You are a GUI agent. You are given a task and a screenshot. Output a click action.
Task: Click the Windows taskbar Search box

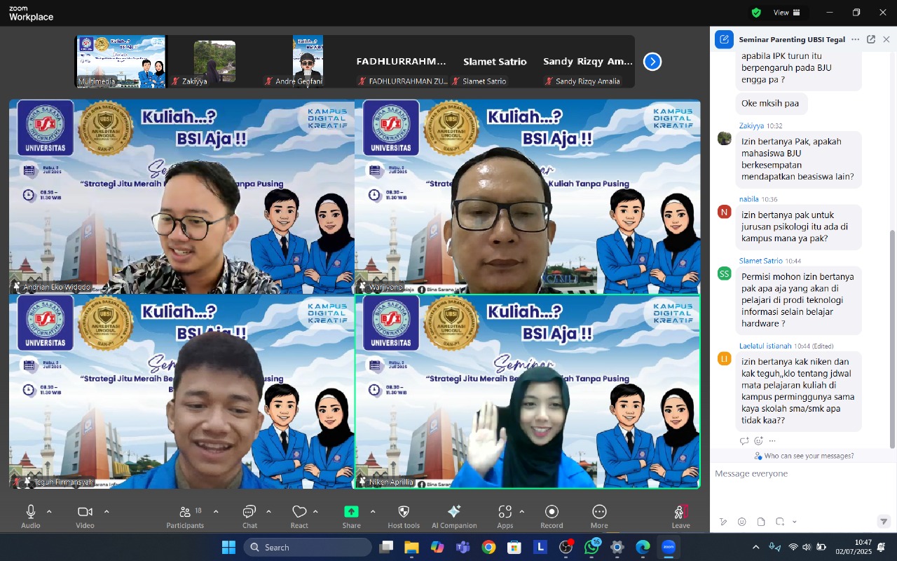tap(308, 547)
